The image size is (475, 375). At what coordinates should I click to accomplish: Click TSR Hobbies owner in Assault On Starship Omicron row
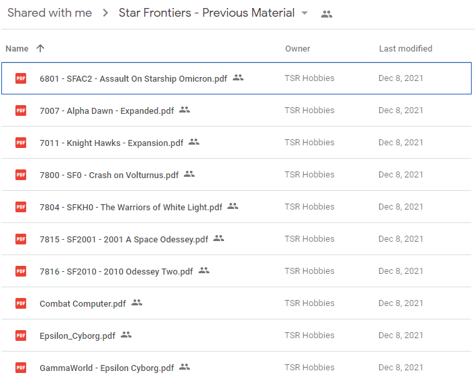point(309,78)
